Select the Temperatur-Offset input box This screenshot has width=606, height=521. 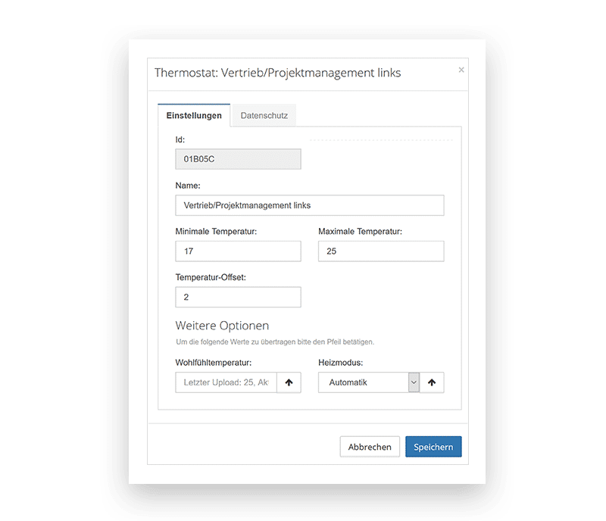(238, 297)
